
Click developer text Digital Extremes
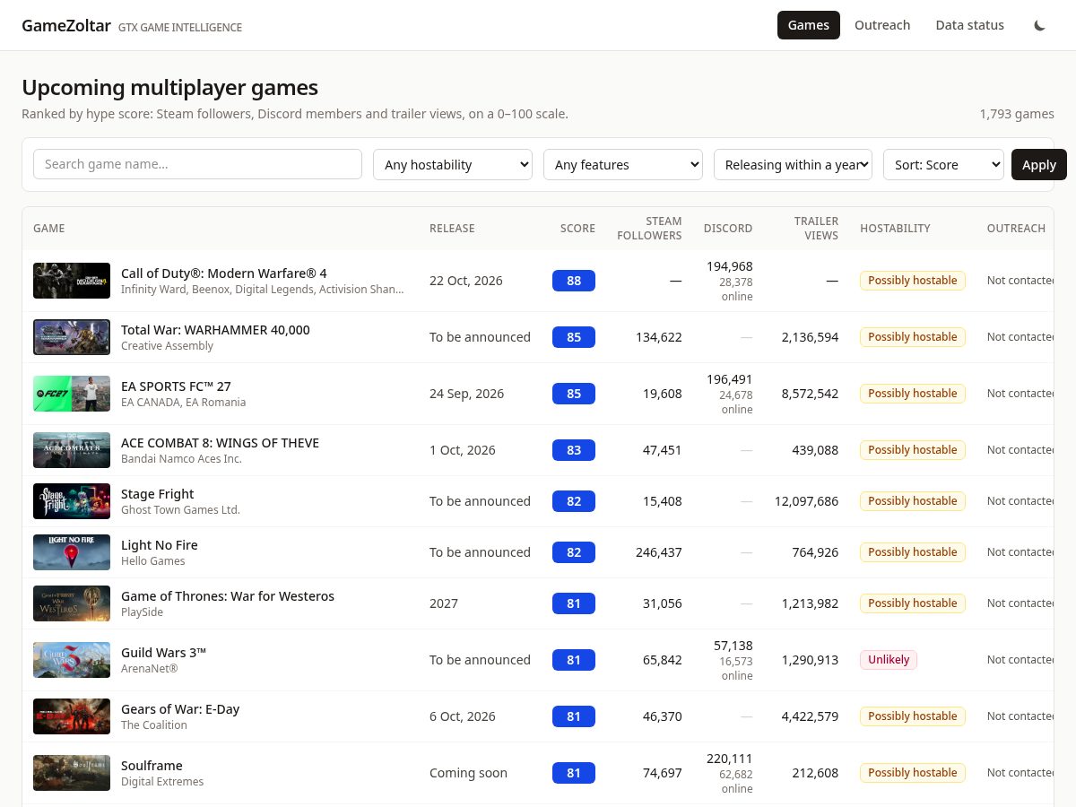162,782
